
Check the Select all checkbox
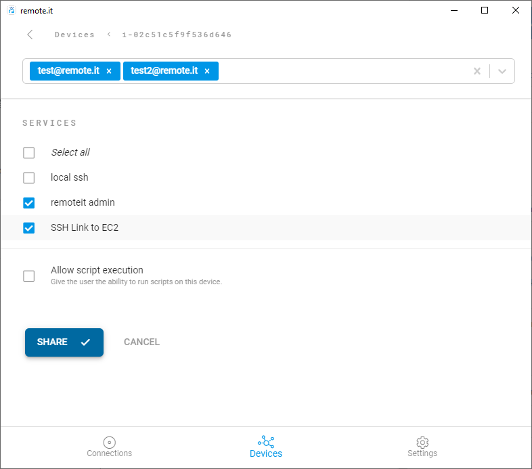click(29, 153)
